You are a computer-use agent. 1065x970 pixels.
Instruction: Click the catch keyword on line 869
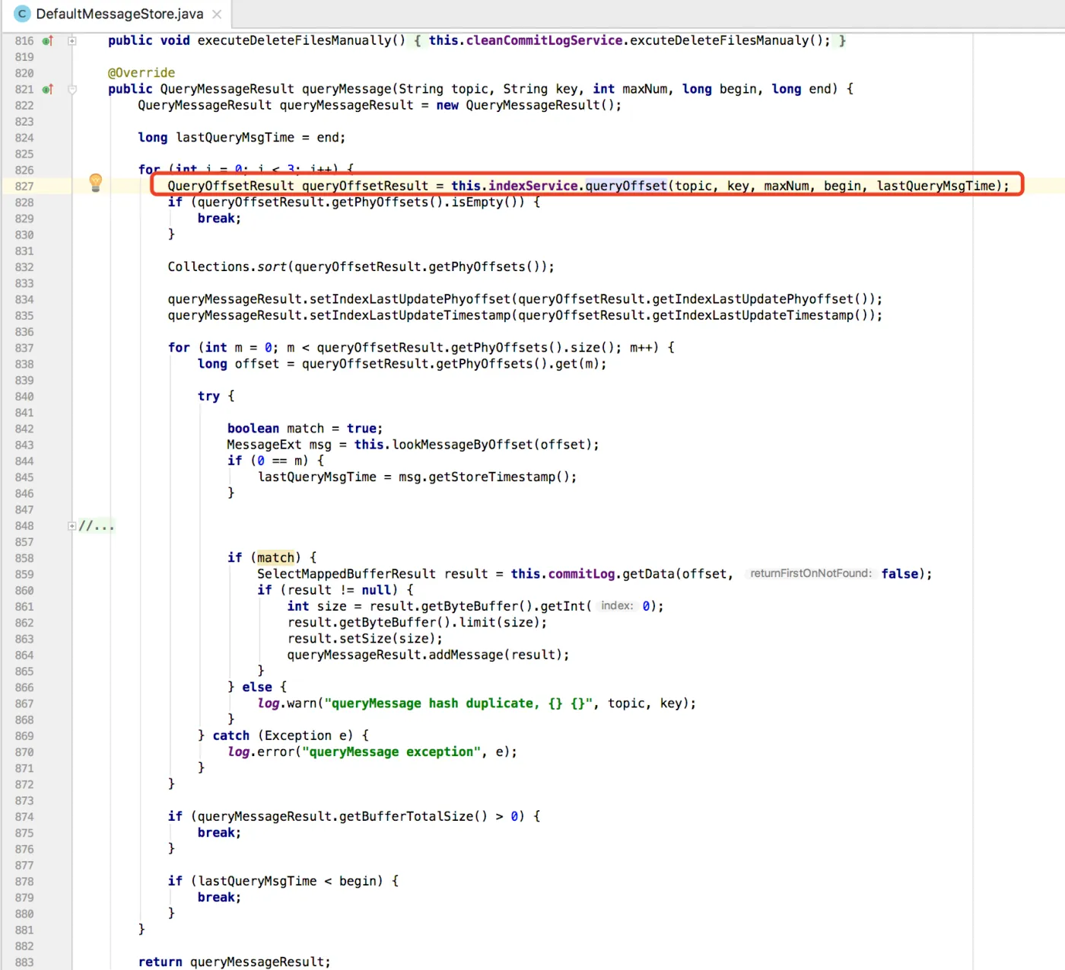pos(230,735)
